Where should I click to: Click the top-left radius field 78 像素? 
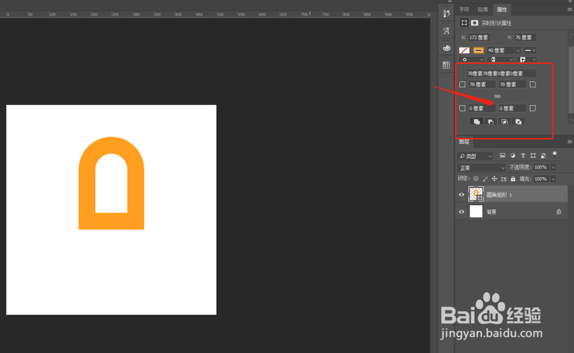[482, 85]
